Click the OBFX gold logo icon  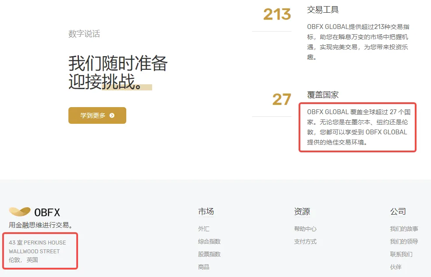[x=20, y=212]
